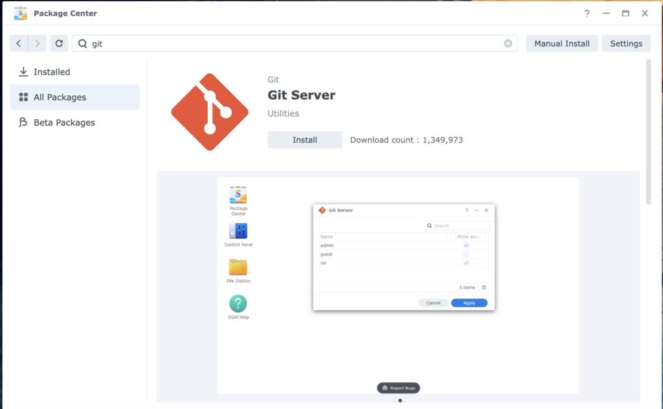This screenshot has width=663, height=409.
Task: Click the Installed download arrow icon
Action: [23, 72]
